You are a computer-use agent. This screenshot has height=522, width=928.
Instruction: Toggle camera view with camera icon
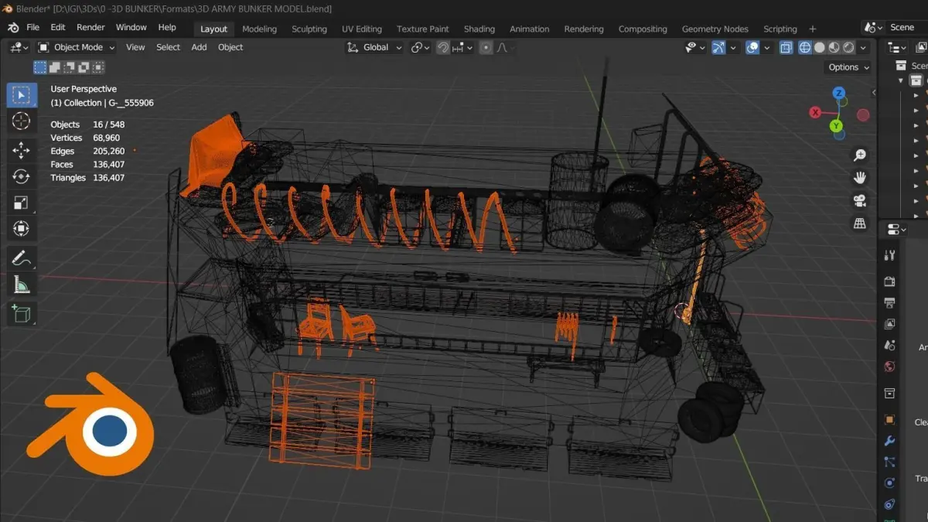[859, 201]
